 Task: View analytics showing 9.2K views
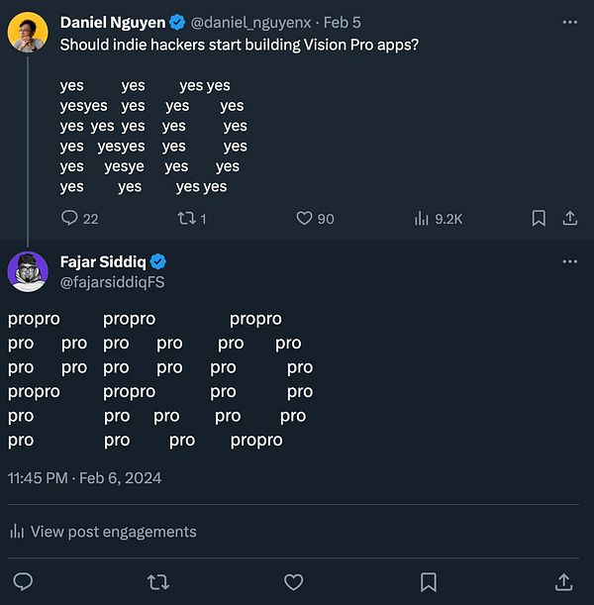coord(421,218)
